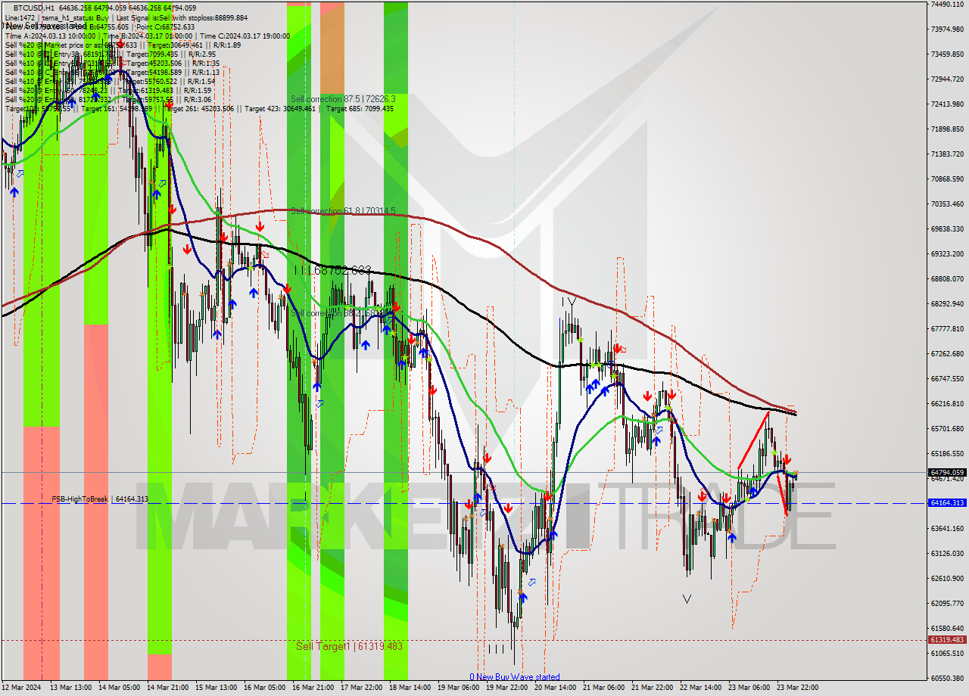
Task: Click price axis label 69838.330
Action: 947,228
